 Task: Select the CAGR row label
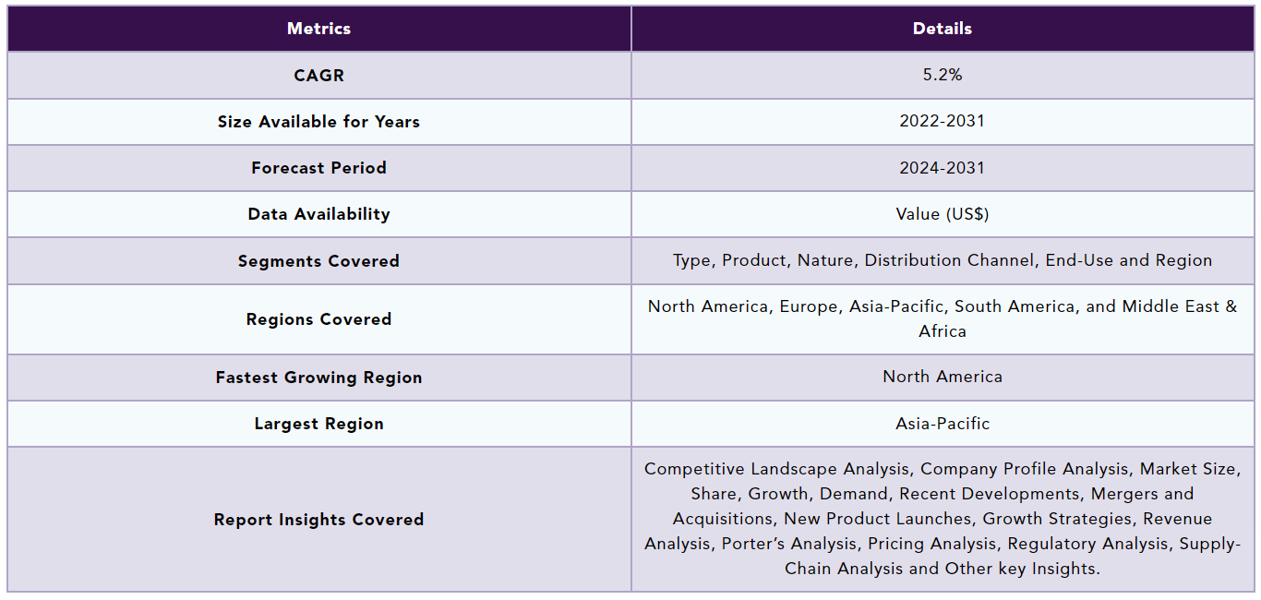pos(318,76)
